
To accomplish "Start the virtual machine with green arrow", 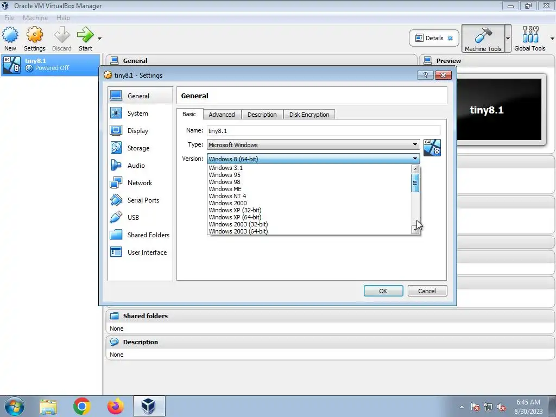I will tap(85, 39).
